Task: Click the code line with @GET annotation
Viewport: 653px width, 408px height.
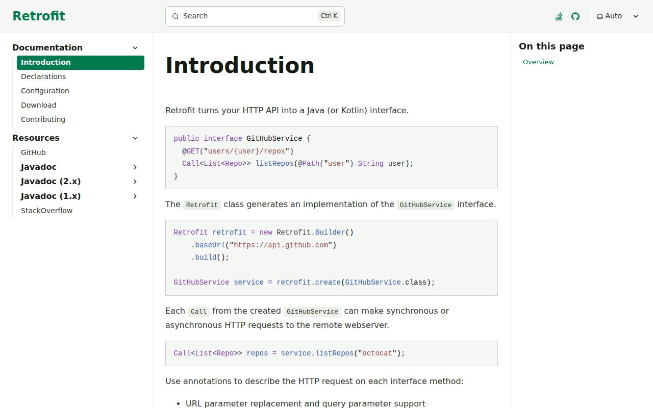Action: 238,151
